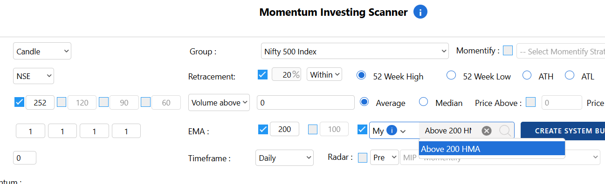Select Above 200 HMA from suggestion list
The image size is (605, 184).
tap(492, 149)
